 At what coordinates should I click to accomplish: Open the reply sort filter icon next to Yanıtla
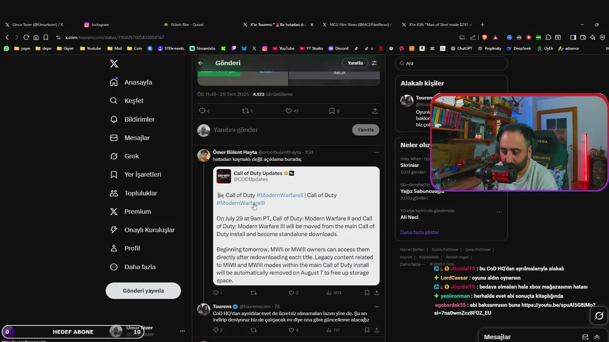pyautogui.click(x=374, y=63)
